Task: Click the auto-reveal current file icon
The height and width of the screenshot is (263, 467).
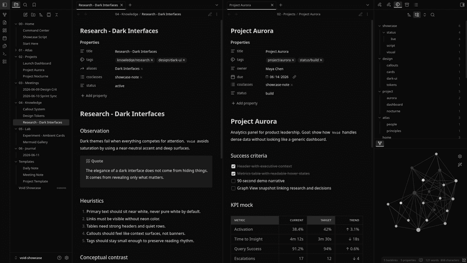Action: (x=49, y=15)
